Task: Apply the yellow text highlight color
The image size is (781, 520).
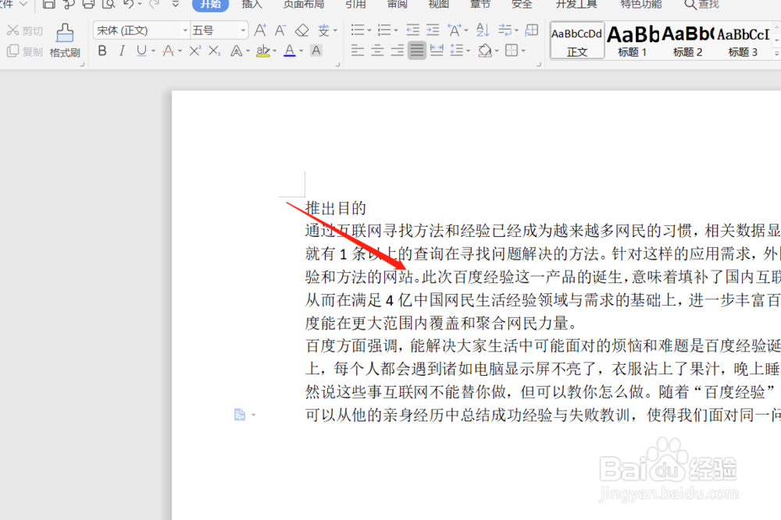Action: click(263, 51)
